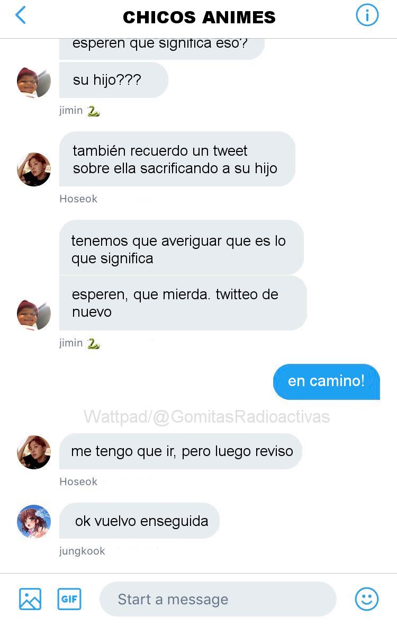Open the GIF picker icon
Viewport: 397px width, 625px height.
[69, 599]
